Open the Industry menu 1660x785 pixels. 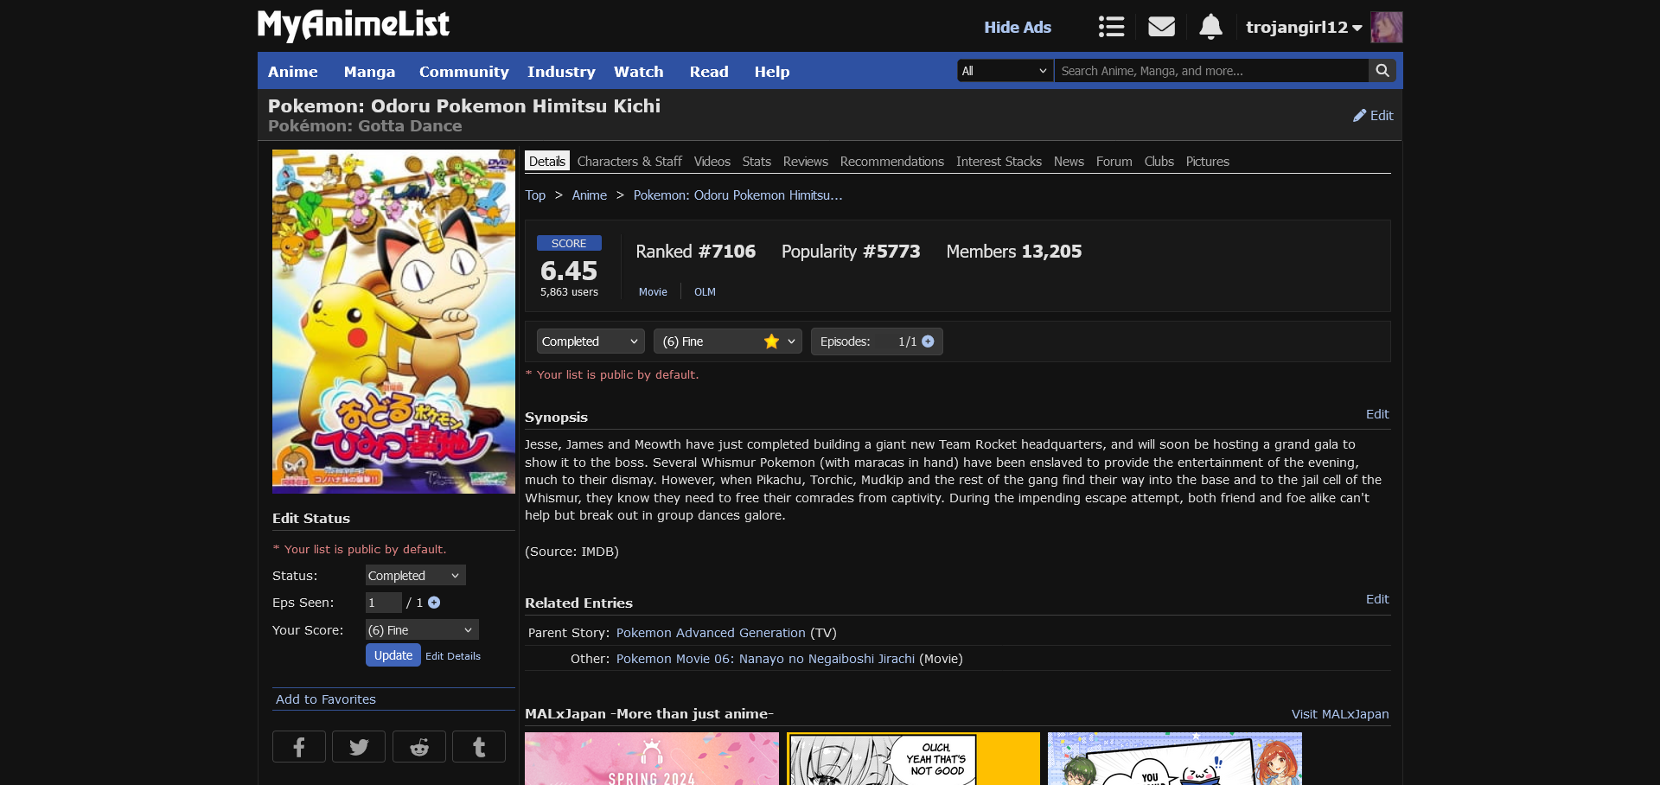561,72
